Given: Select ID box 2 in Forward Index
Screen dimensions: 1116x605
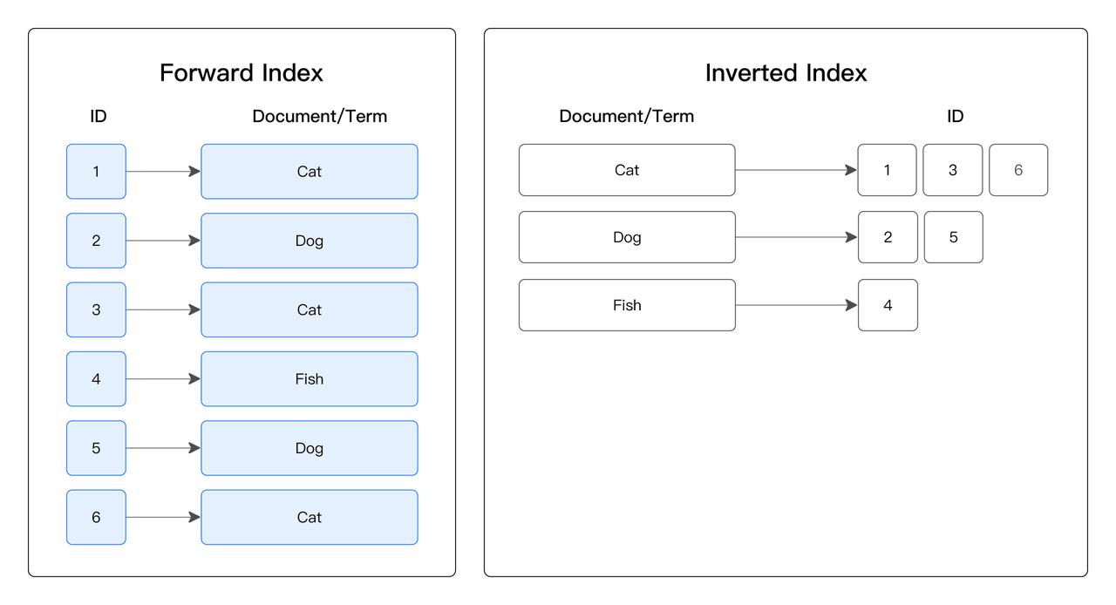Looking at the screenshot, I should pyautogui.click(x=96, y=241).
